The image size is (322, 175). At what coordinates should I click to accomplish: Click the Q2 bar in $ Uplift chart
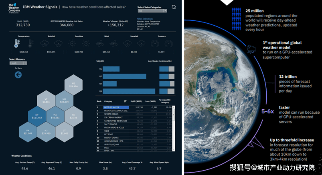pos(124,76)
